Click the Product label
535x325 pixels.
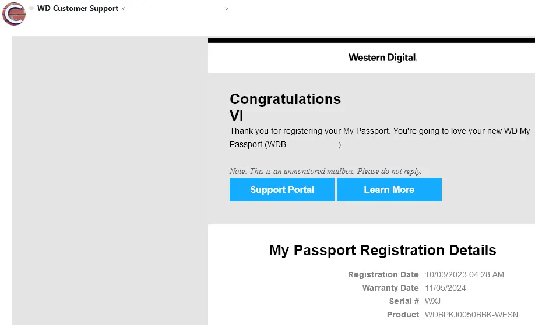403,315
